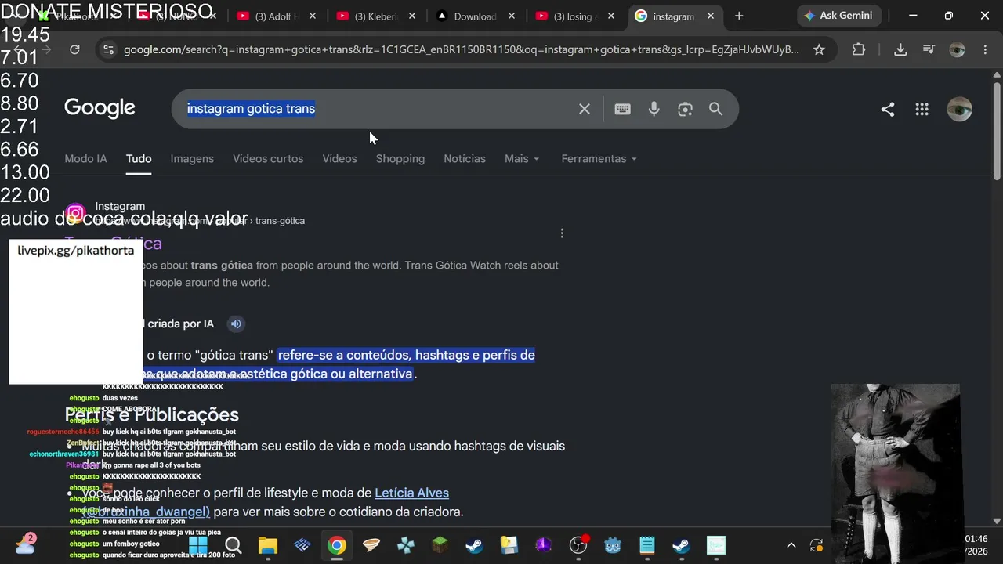Switch to Google Chrome on the taskbar

[336, 545]
